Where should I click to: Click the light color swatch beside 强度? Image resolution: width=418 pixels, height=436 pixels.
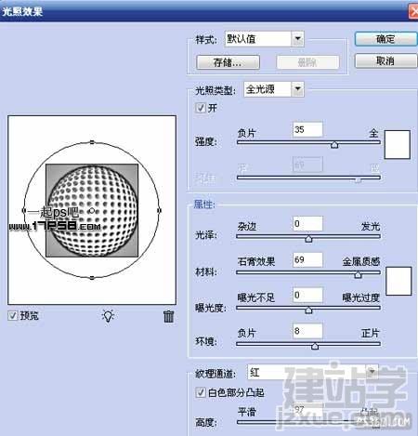(398, 145)
